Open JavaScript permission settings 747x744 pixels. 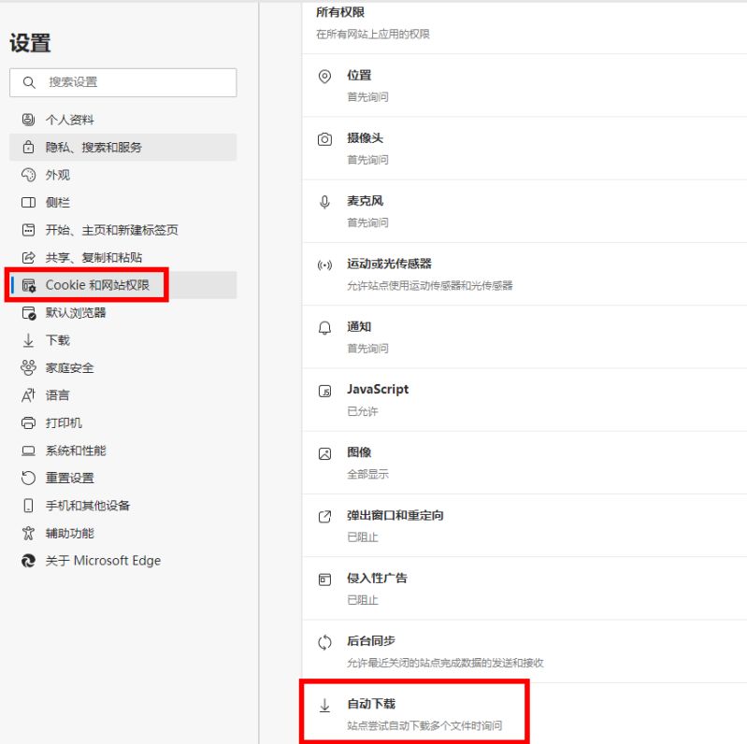tap(524, 400)
